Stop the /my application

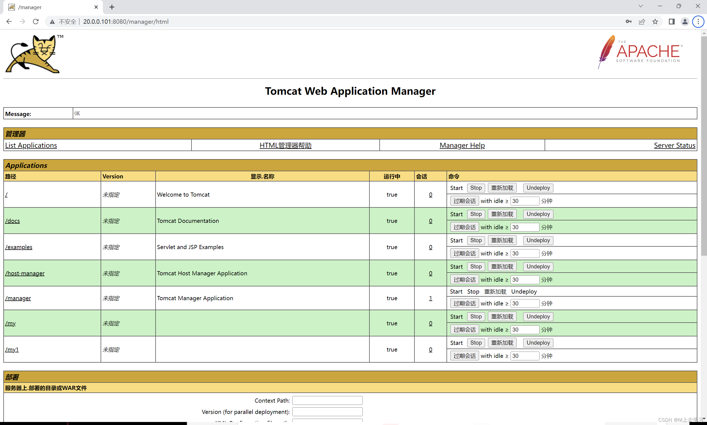[x=476, y=316]
